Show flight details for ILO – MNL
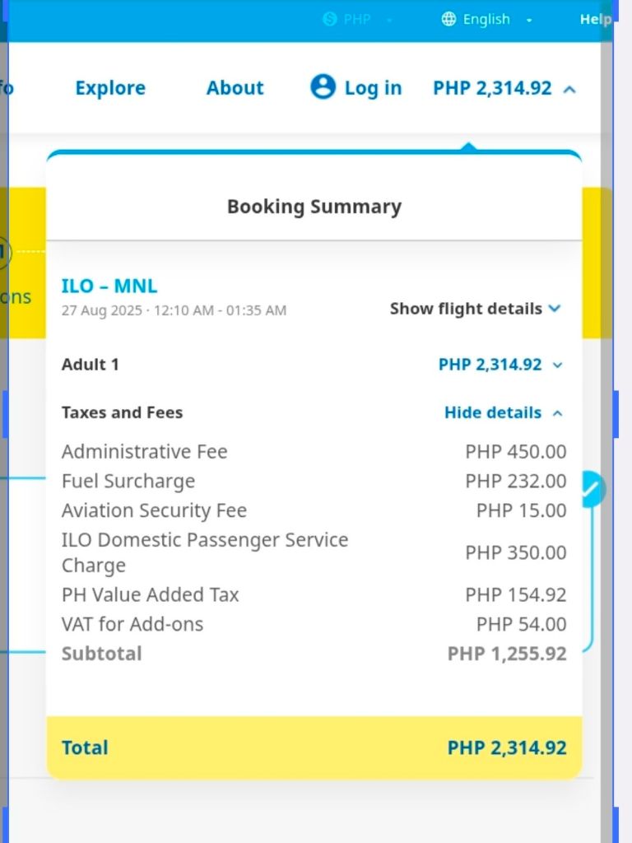This screenshot has width=632, height=843. 466,309
